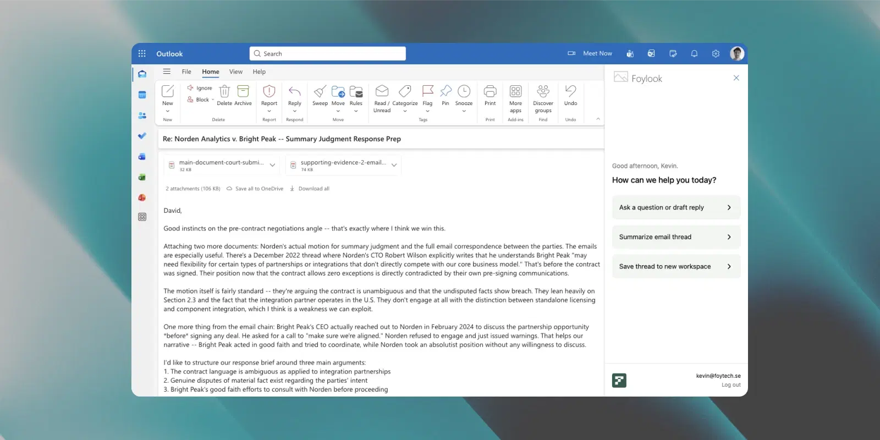Click the Report shield icon
The width and height of the screenshot is (880, 440).
(269, 91)
